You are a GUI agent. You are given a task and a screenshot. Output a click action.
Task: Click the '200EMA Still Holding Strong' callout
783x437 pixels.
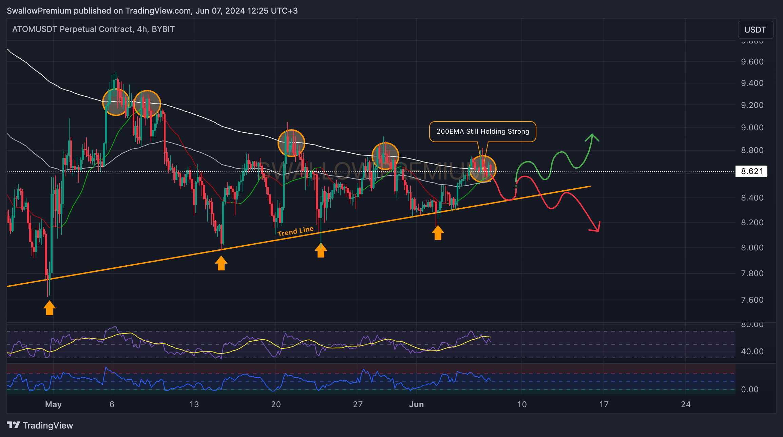483,131
